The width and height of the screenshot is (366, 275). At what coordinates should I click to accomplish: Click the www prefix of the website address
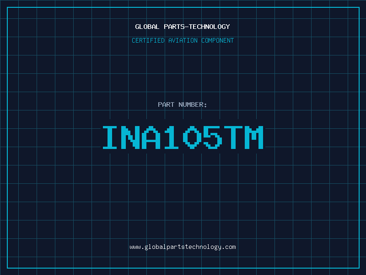(135, 247)
